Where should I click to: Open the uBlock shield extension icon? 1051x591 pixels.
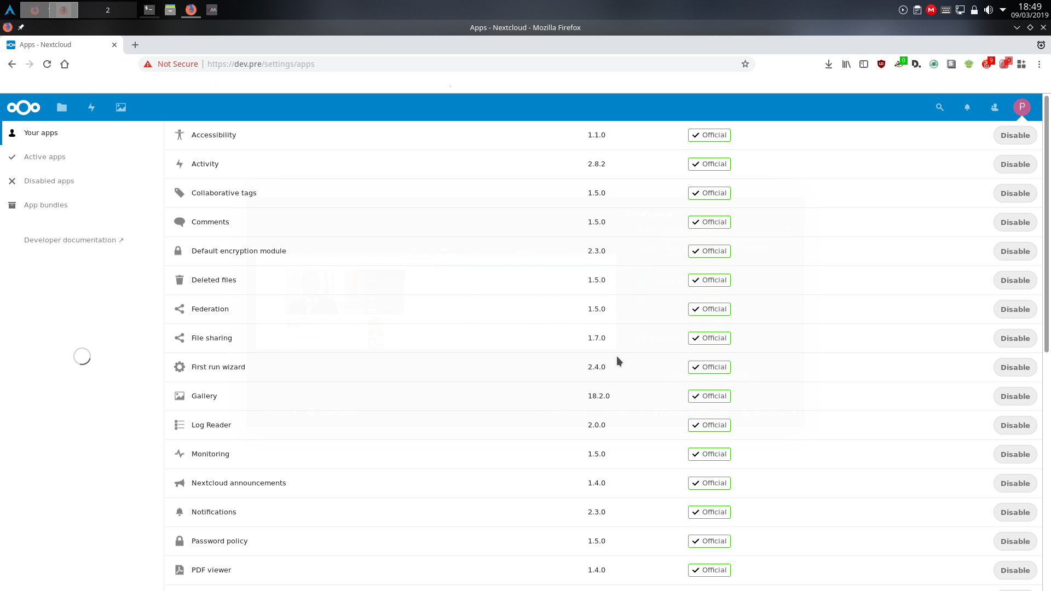click(881, 64)
